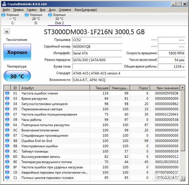Click the empty Буква тома field
The width and height of the screenshot is (189, 185).
[97, 66]
